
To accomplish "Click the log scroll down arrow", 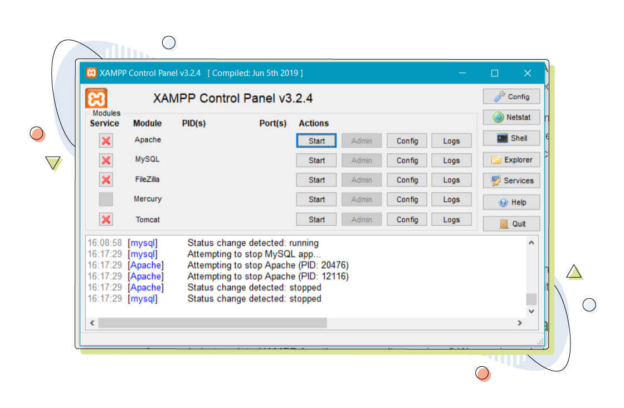I will pyautogui.click(x=532, y=311).
